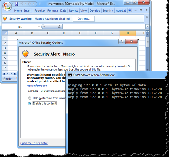The height and width of the screenshot is (157, 169).
Task: Go to first sheet tab arrow
Action: pyautogui.click(x=4, y=74)
